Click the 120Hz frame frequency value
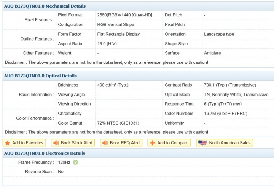Screen dimensions: 274x188 [x=64, y=163]
